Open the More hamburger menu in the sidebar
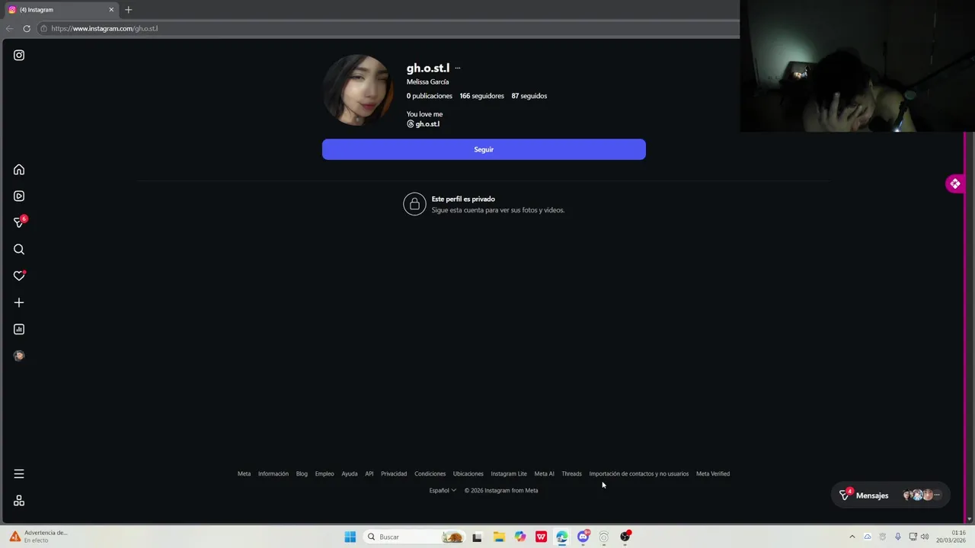Image resolution: width=975 pixels, height=548 pixels. (x=19, y=473)
